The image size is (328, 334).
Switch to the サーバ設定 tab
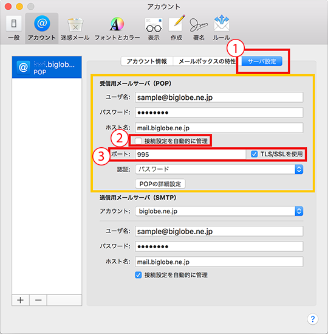[x=262, y=61]
